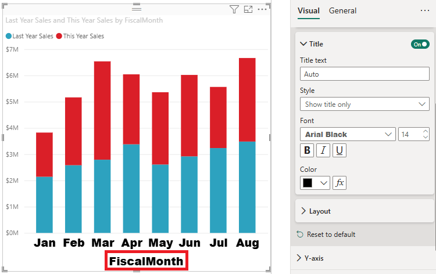Click the Apr axis label
This screenshot has width=436, height=274.
132,243
